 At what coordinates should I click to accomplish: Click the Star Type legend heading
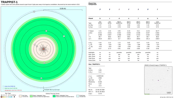(8, 93)
